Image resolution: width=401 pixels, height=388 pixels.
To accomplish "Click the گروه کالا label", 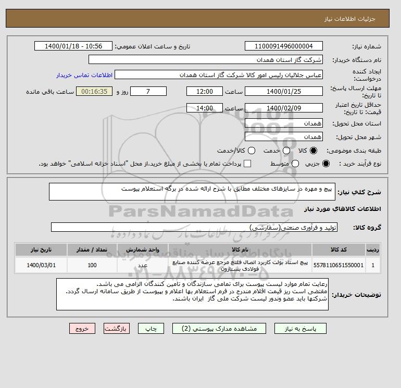I will 367,228.
